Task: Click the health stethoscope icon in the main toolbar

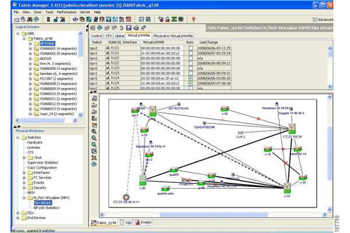Action: click(x=161, y=19)
